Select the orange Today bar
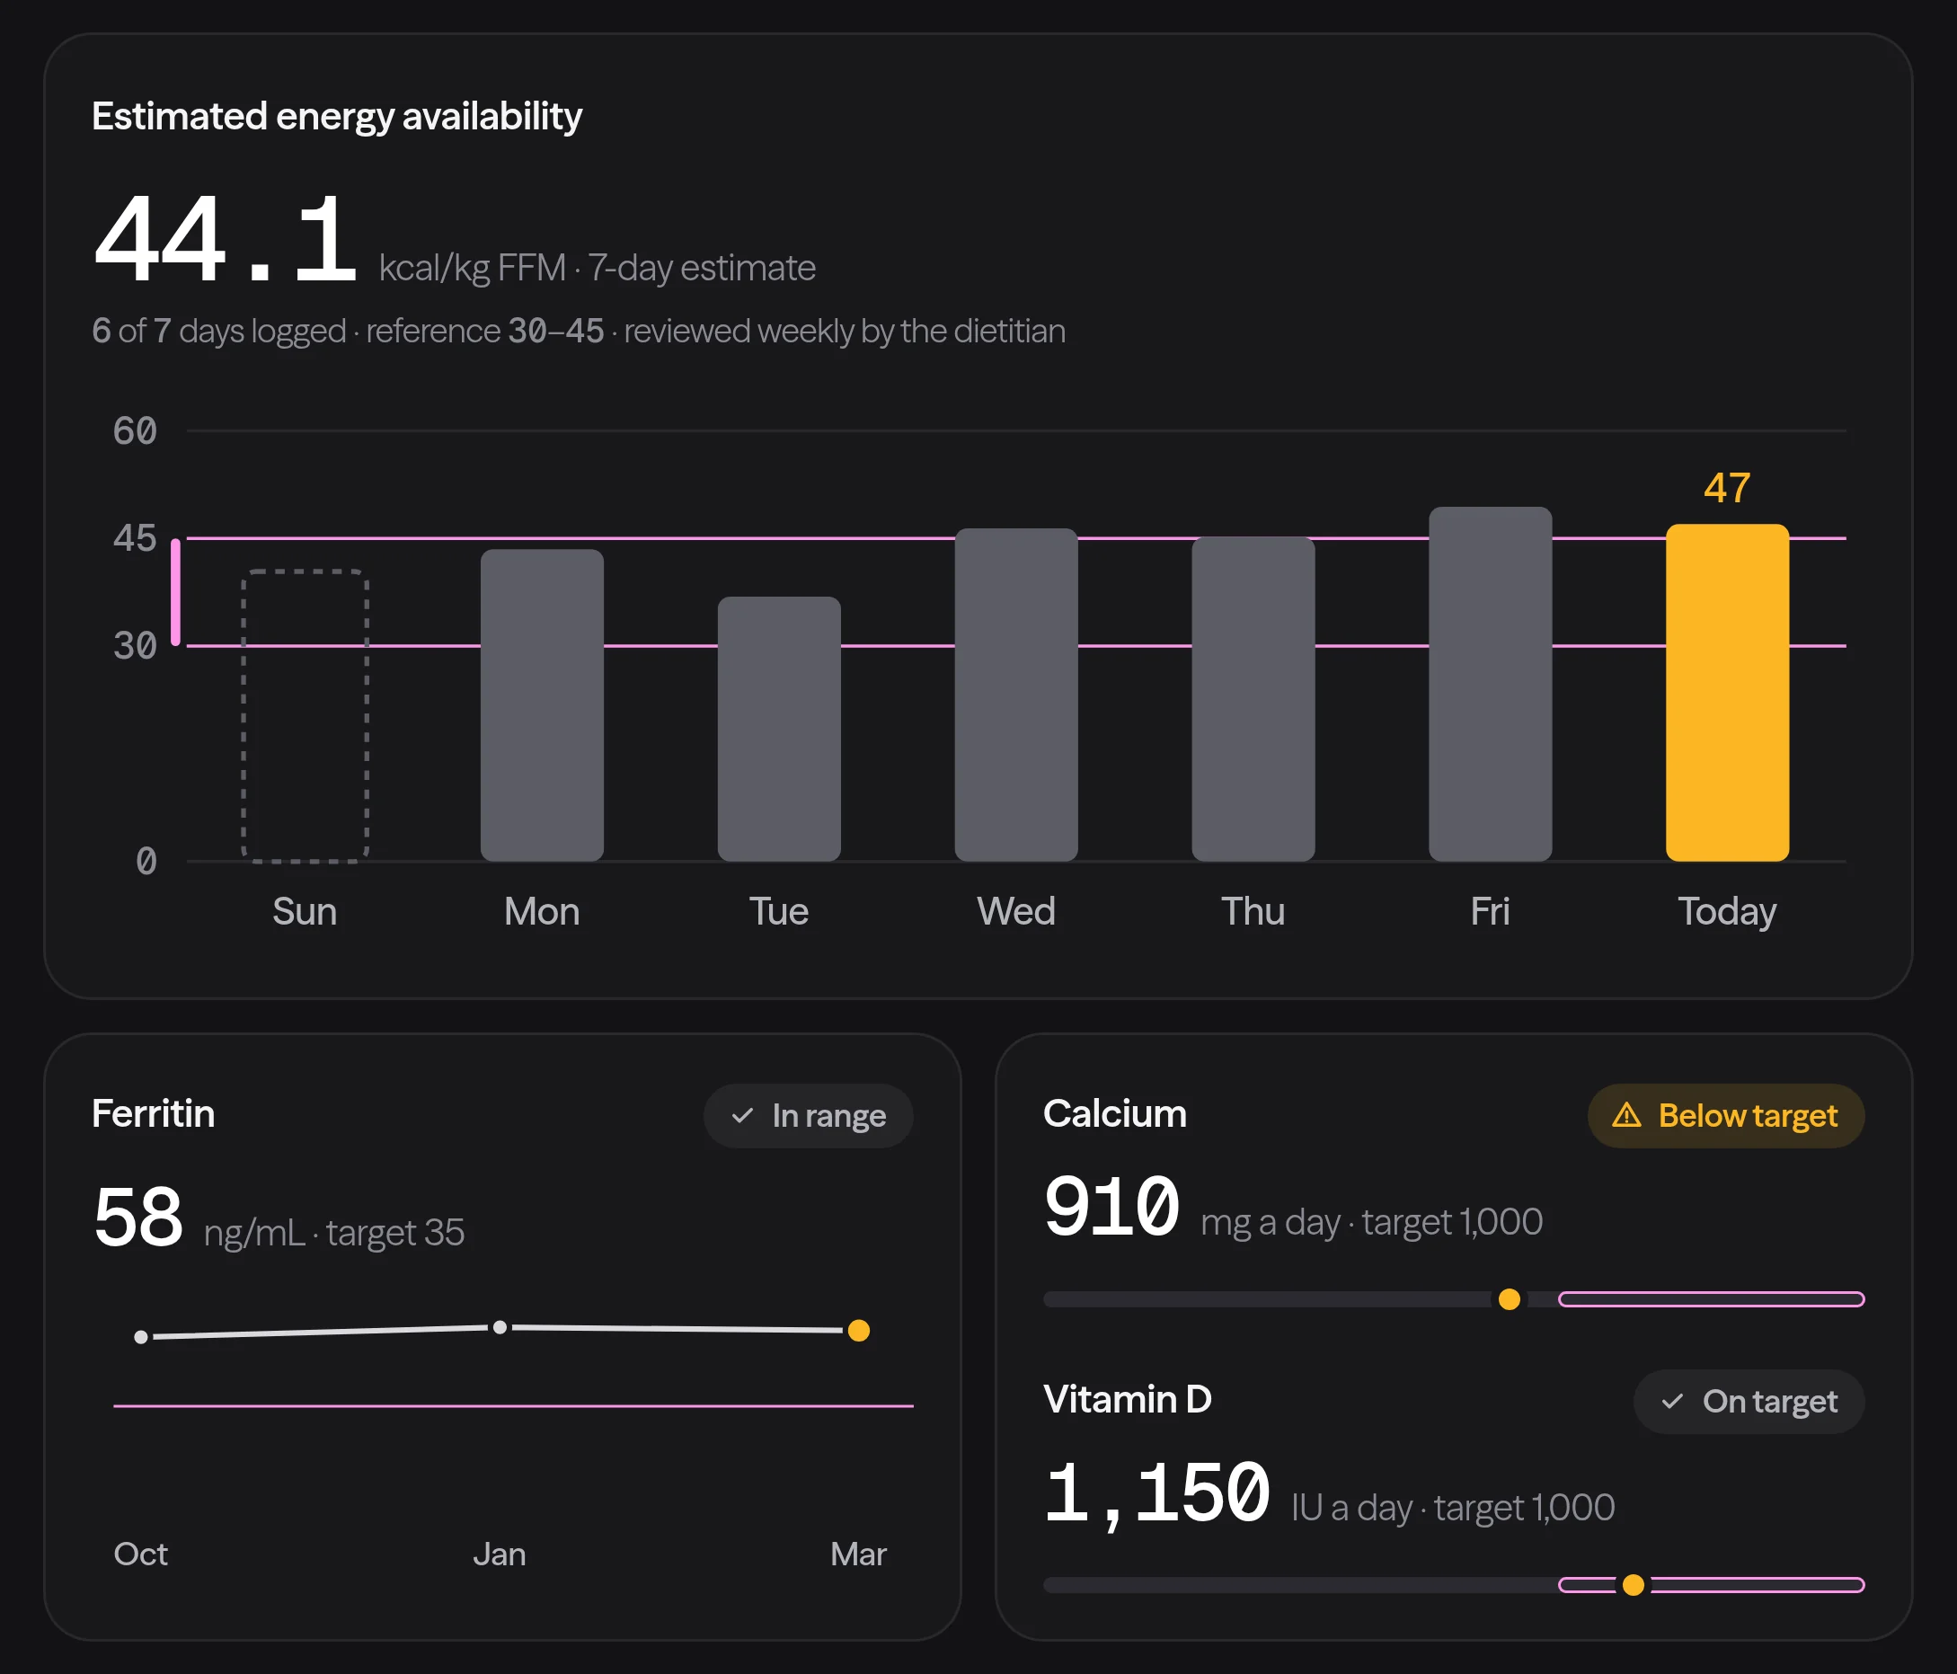Screen dimensions: 1957x1674 click(1727, 693)
